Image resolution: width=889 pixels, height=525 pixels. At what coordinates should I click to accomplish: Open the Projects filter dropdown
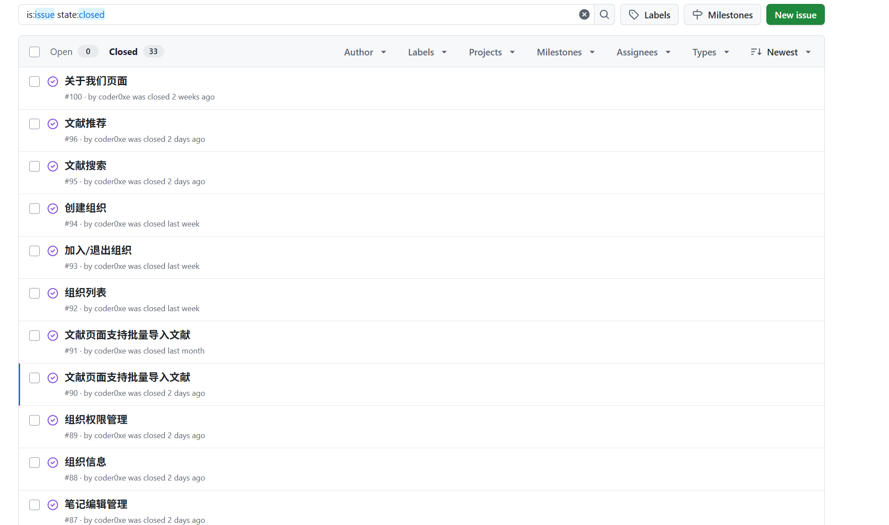(492, 52)
